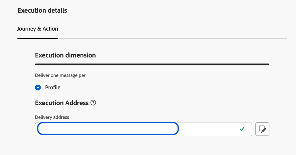Screen dimensions: 296x155
Task: Click the Execution Address help icon
Action: pos(93,103)
